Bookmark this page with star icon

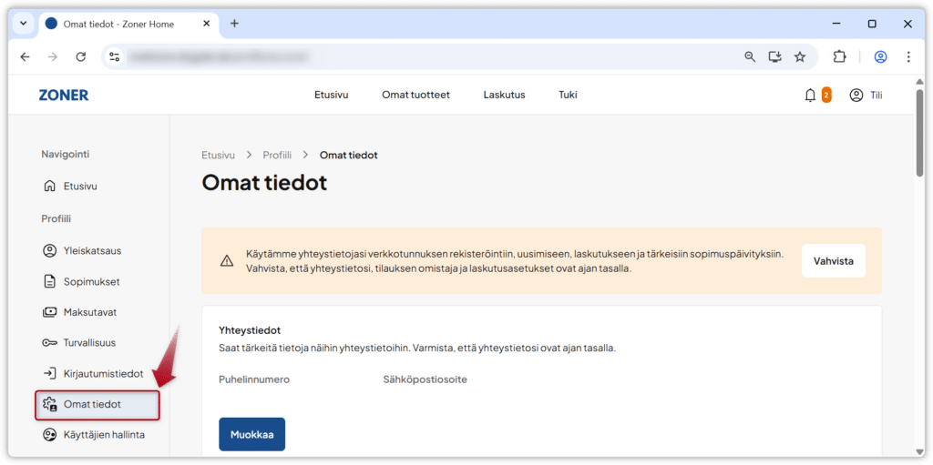800,56
